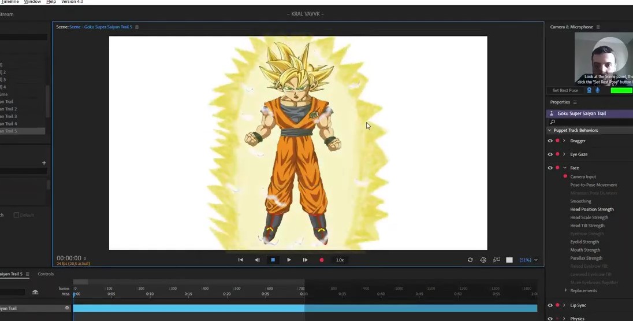Select Parallax Strength parameter

(x=586, y=258)
